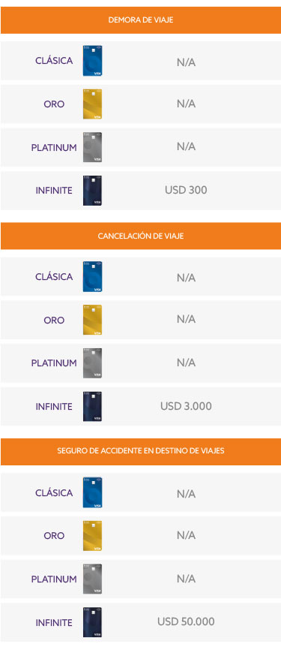Click the blue Clásica card under Demora de Viaje
Screen dimensions: 281x653
click(92, 61)
